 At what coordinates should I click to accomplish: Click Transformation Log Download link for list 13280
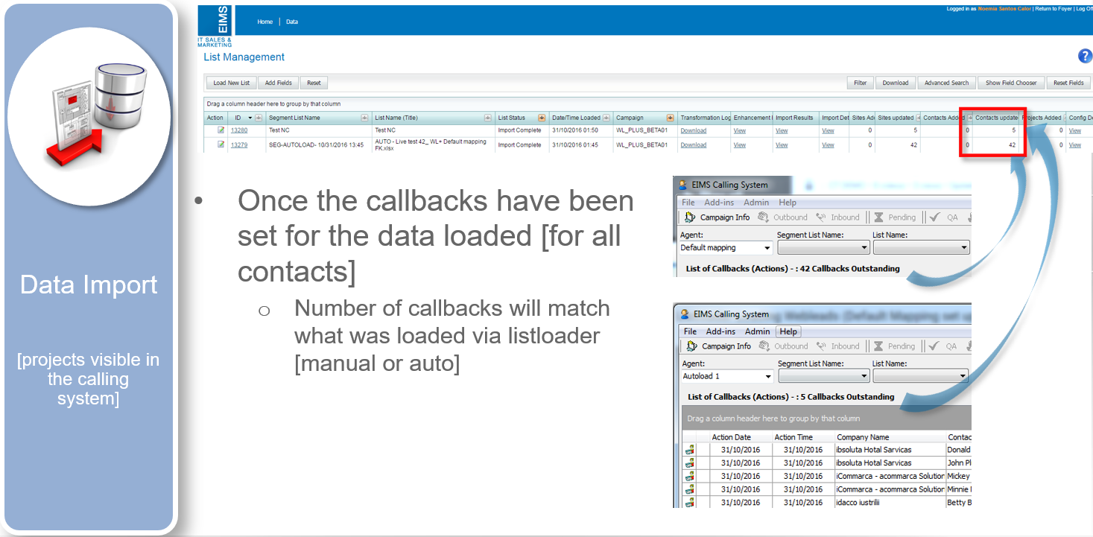click(x=694, y=130)
